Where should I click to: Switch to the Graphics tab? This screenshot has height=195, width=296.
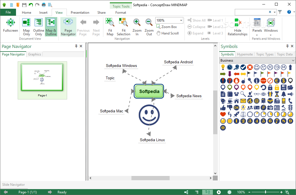tap(35, 54)
